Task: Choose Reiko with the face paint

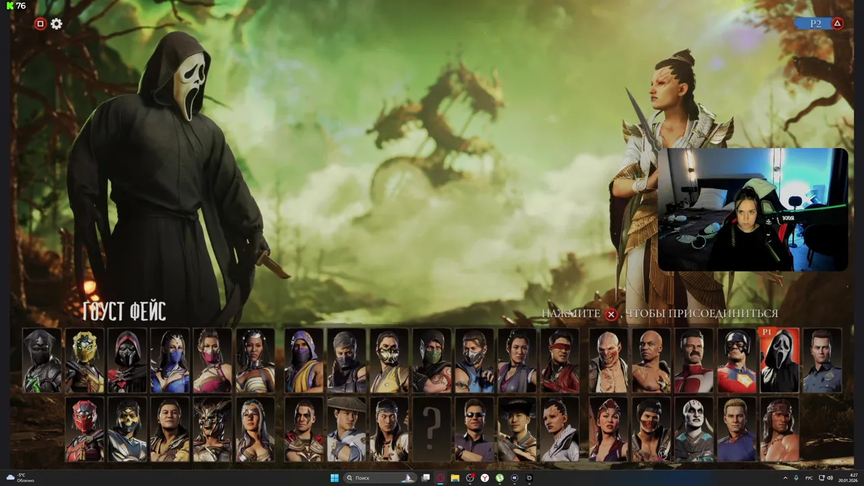Action: 304,429
